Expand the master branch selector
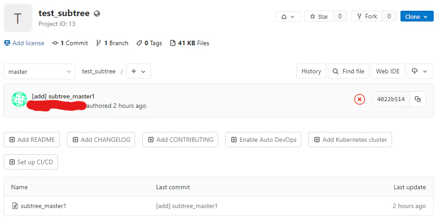This screenshot has height=221, width=440. tap(40, 72)
